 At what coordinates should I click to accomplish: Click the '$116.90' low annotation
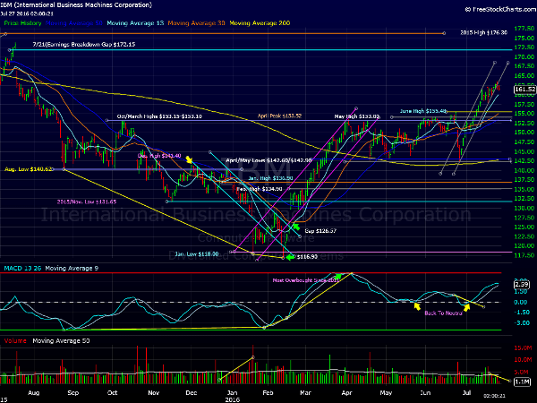click(x=307, y=256)
